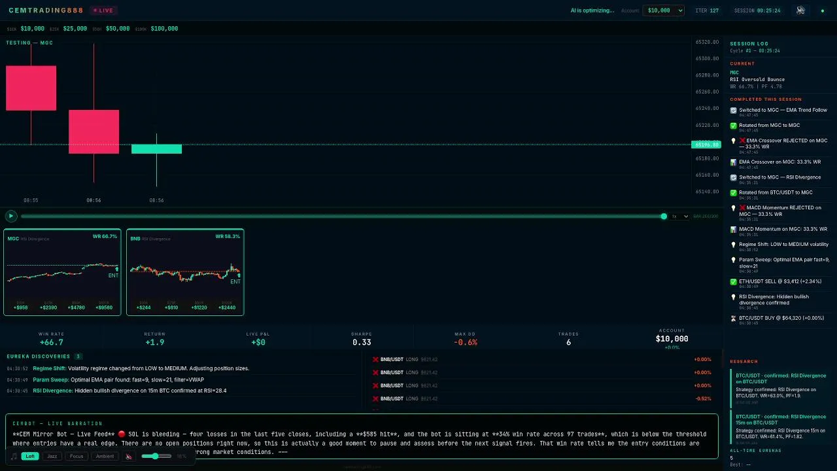Click the replay progress slider handle
The image size is (837, 471).
click(664, 216)
